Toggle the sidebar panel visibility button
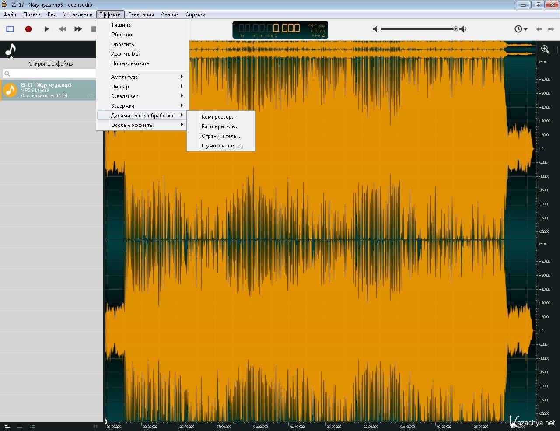 click(x=10, y=29)
